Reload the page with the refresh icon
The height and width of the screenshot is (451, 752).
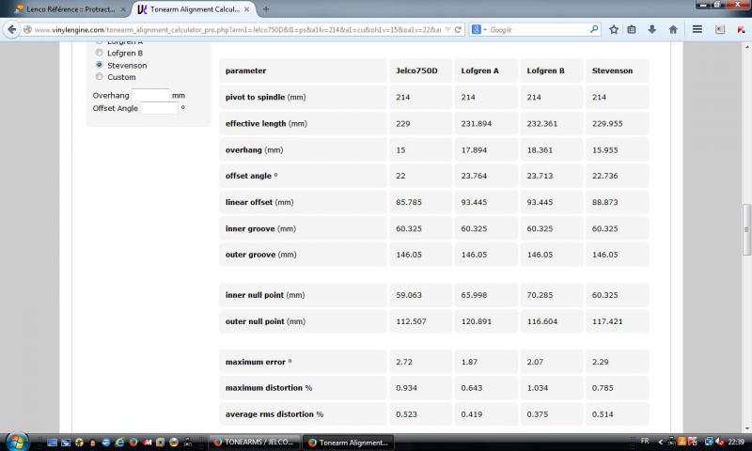[x=458, y=30]
